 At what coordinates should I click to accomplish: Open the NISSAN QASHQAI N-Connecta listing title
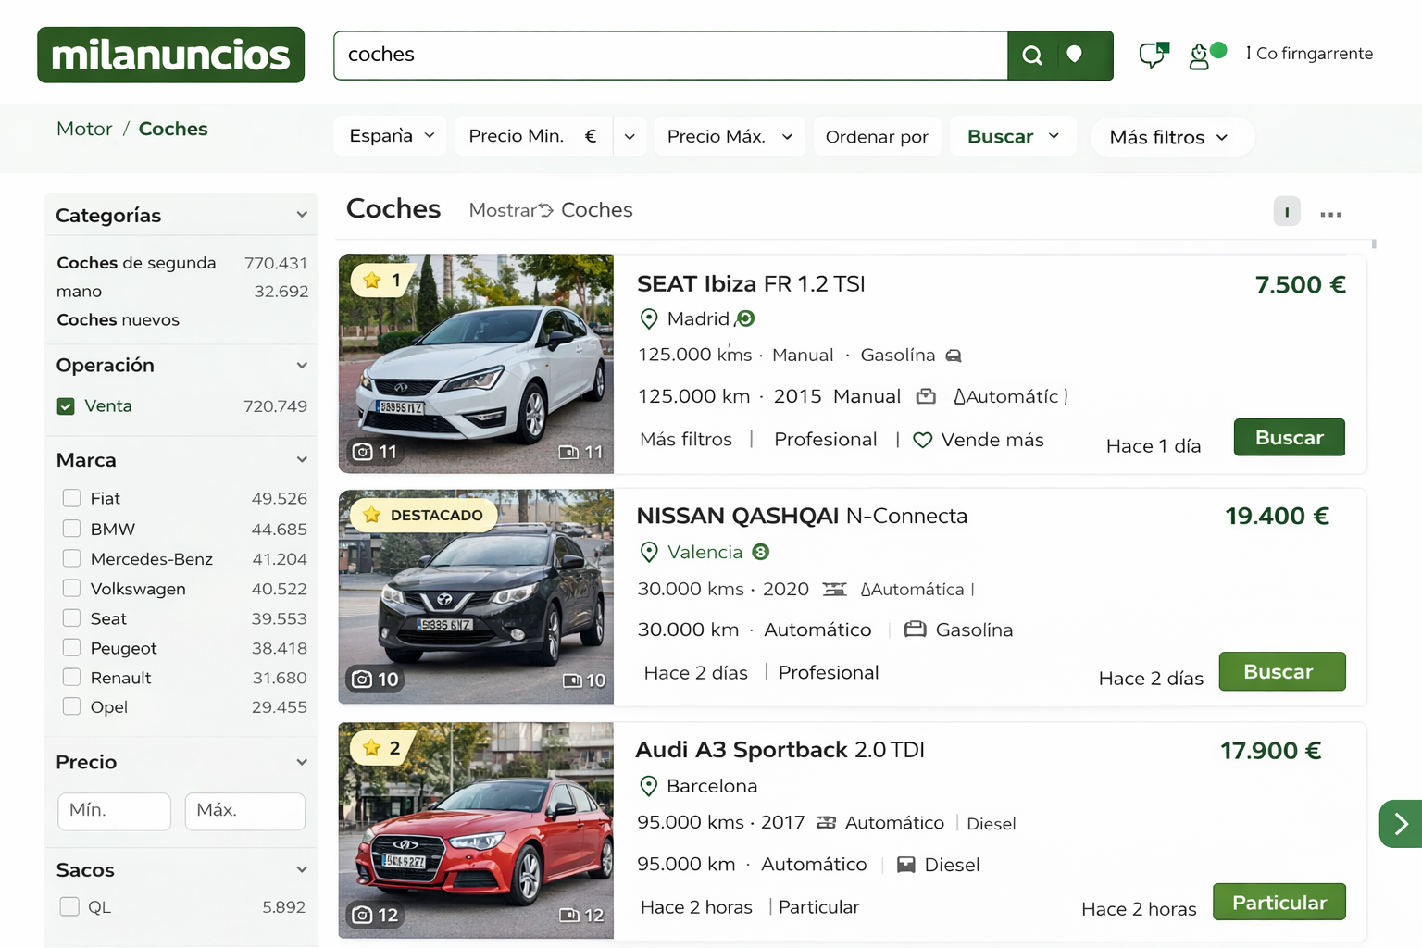pyautogui.click(x=801, y=516)
